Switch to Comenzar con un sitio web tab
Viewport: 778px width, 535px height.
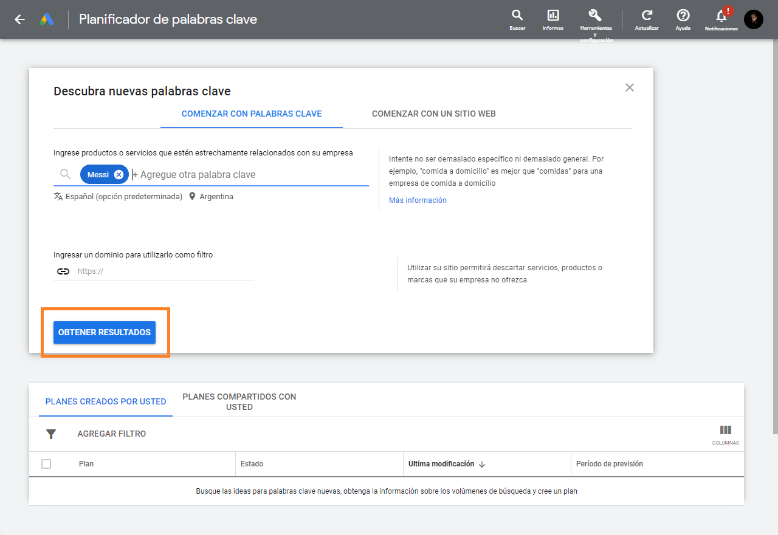434,114
